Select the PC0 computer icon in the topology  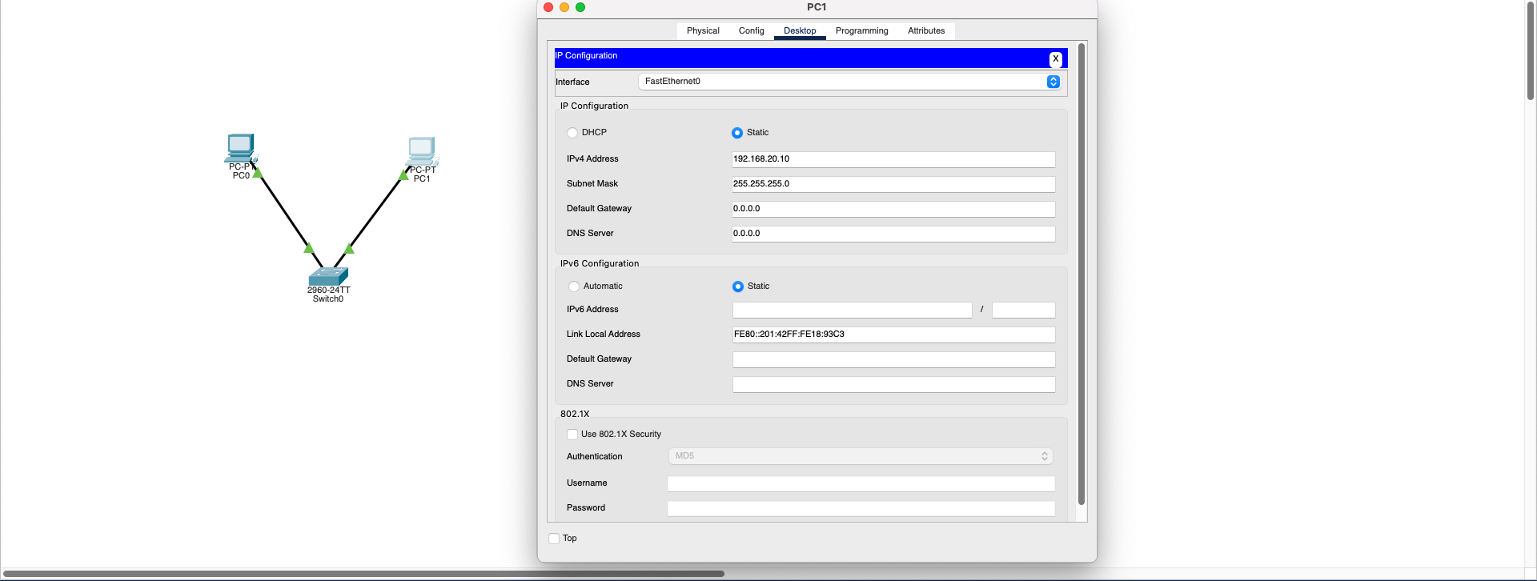coord(240,148)
